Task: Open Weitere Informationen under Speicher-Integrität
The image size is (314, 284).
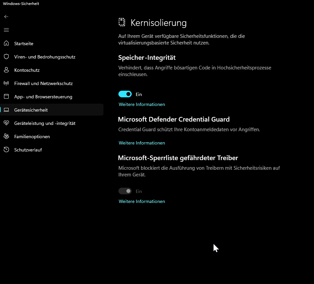Action: [142, 104]
